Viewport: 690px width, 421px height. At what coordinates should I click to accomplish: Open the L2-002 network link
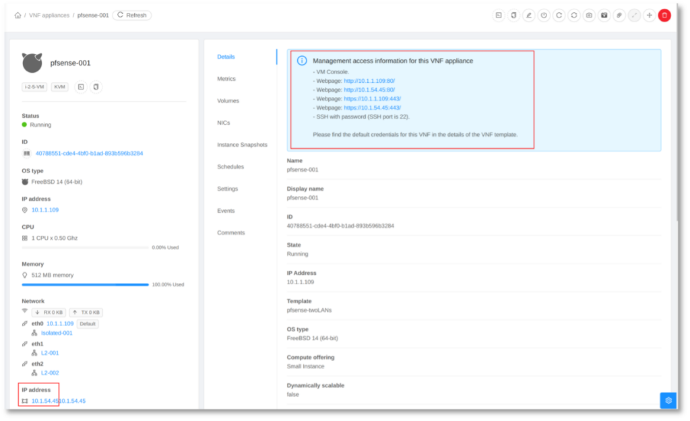(x=50, y=373)
